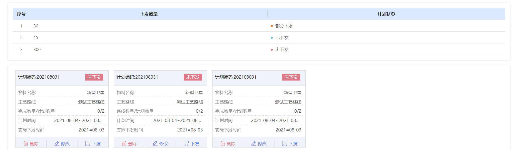
Task: Click plan time 2021-08-04~2021-08... in first card
Action: [x=78, y=120]
